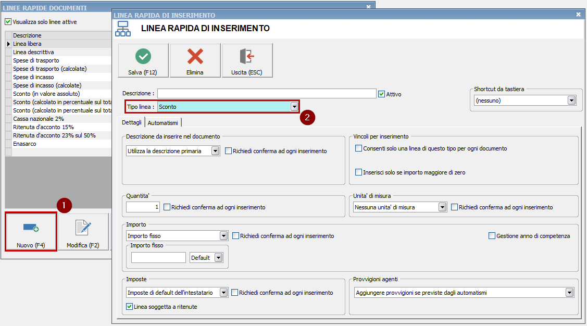
Task: Click into the Descrizione text field
Action: coord(267,94)
